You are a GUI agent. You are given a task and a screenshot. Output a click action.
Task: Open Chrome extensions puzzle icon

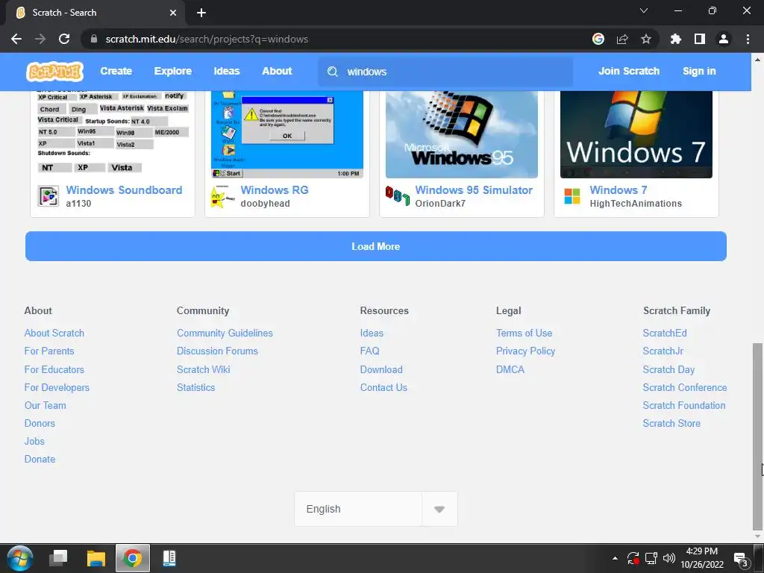pos(676,39)
